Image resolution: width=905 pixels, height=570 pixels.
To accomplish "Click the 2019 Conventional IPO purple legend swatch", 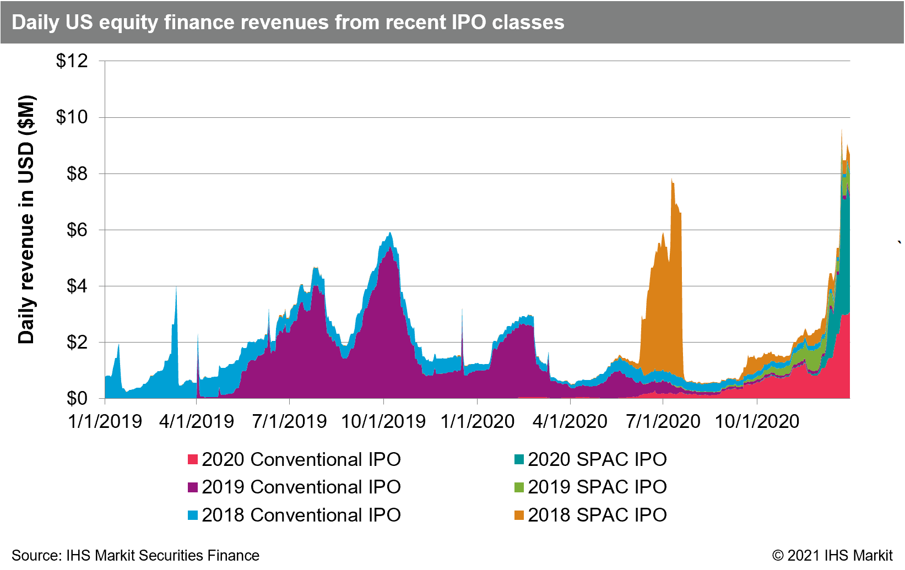I will coord(193,487).
